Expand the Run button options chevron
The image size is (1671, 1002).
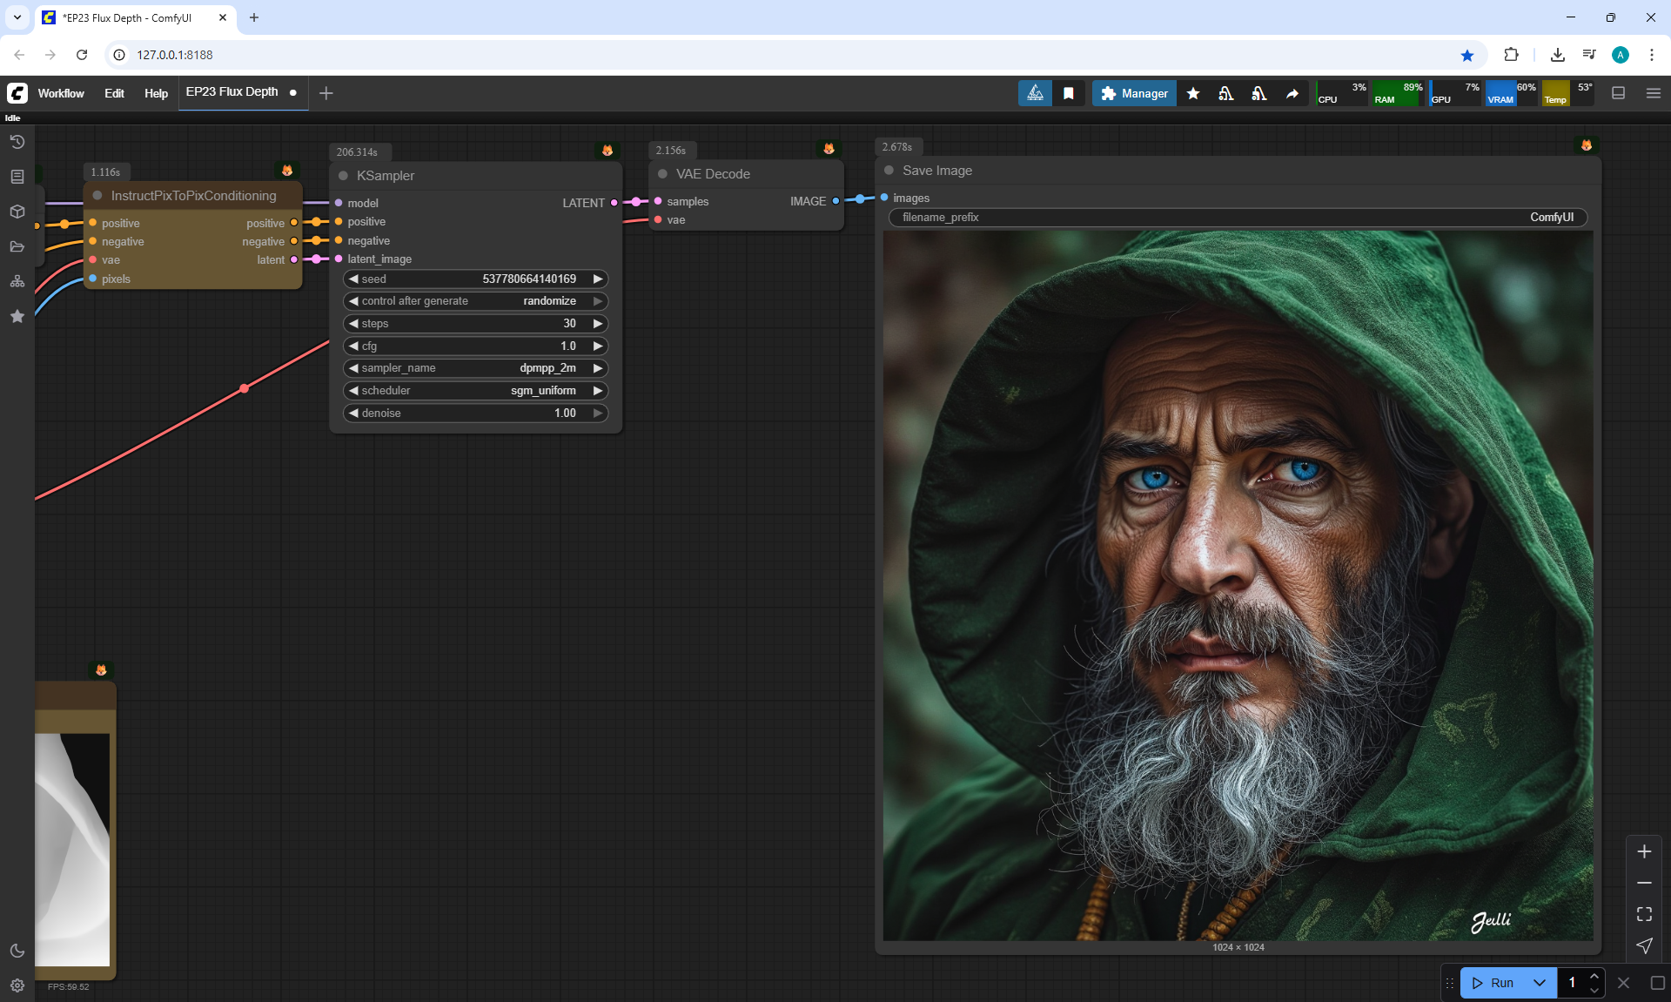coord(1540,983)
